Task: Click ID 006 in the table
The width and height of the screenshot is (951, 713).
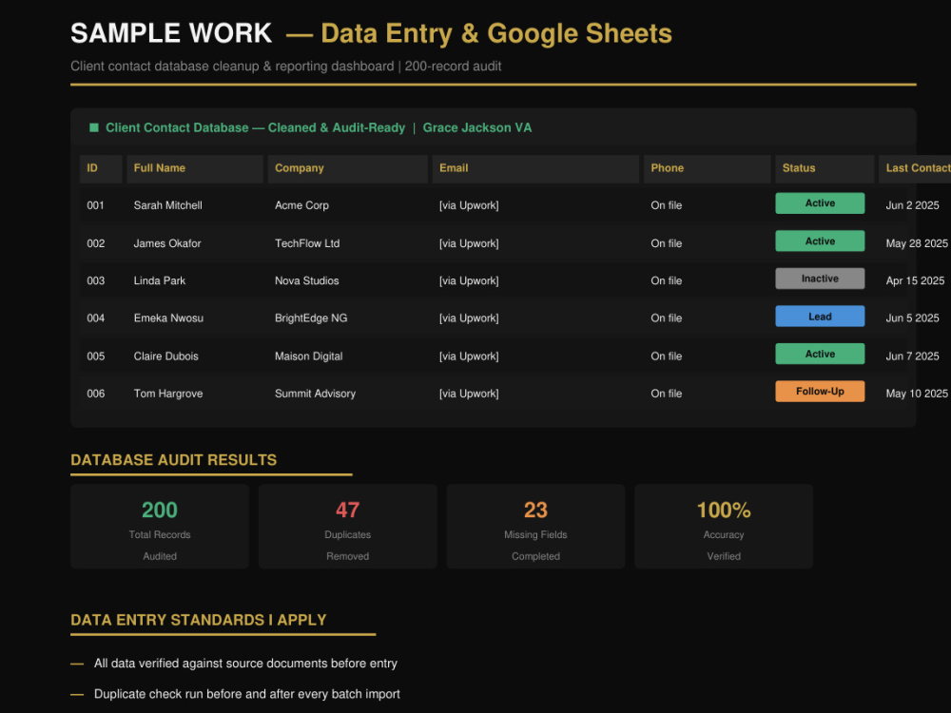Action: click(95, 394)
